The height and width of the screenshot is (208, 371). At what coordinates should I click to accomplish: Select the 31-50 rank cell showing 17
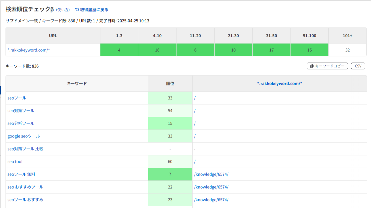point(271,50)
